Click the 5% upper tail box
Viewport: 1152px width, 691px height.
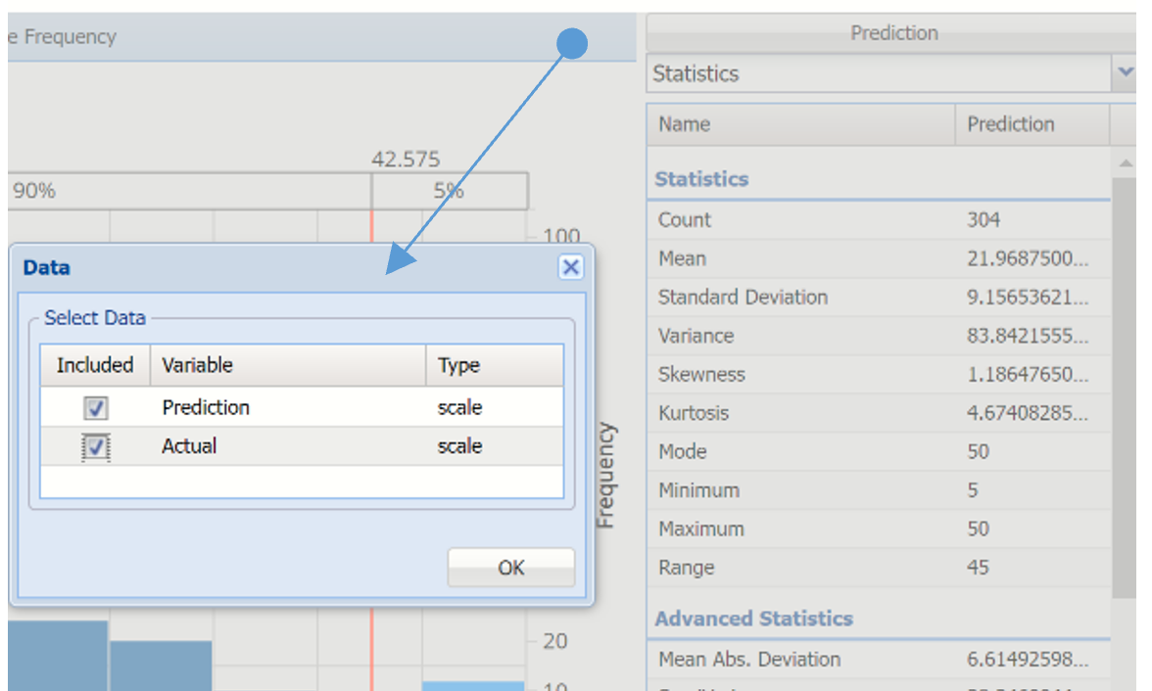tap(449, 191)
